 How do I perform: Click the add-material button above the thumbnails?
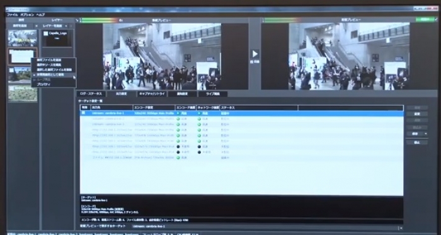pos(20,26)
